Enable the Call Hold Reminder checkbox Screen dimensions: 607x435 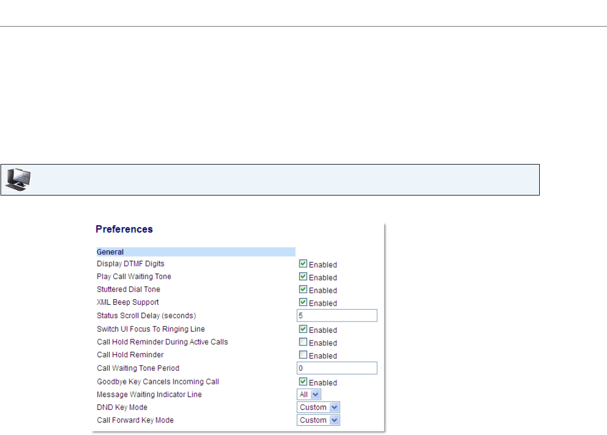pyautogui.click(x=303, y=355)
